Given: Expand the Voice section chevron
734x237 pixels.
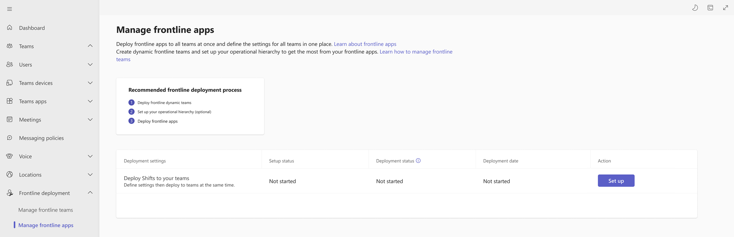Looking at the screenshot, I should coord(90,156).
